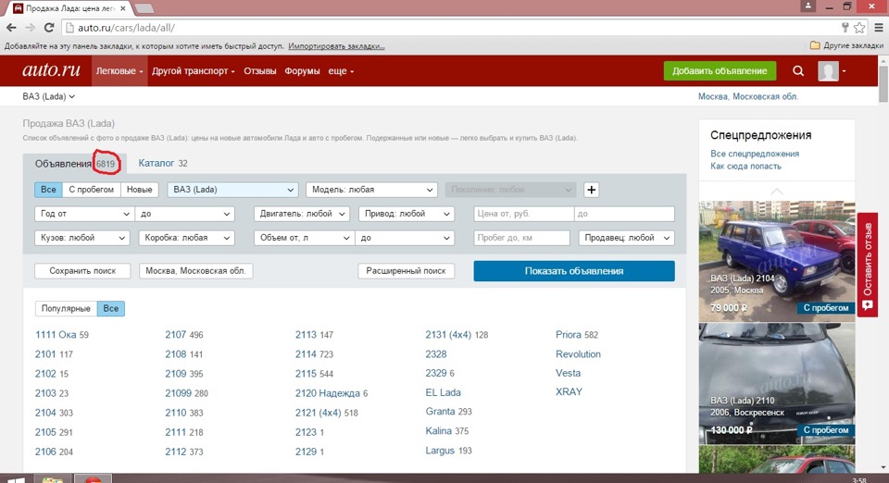889x483 pixels.
Task: Open the Год от dropdown
Action: point(84,214)
